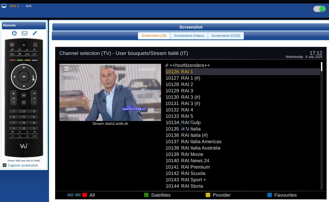Select the Screenshot (All) tab

click(154, 36)
